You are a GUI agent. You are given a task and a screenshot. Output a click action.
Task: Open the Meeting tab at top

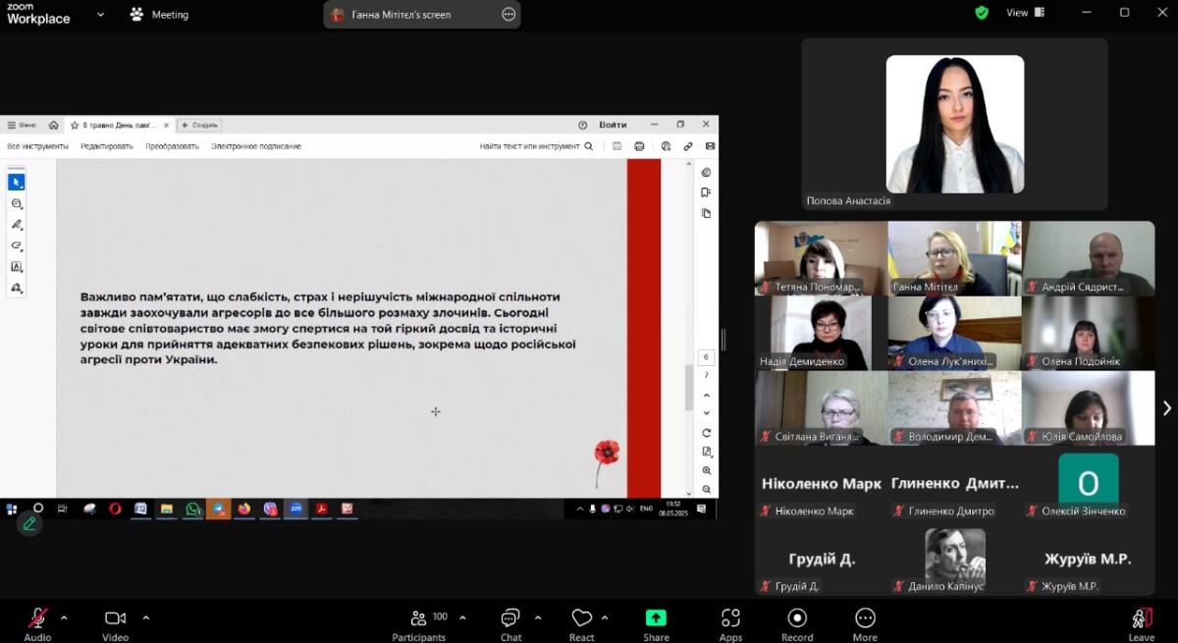click(x=160, y=15)
